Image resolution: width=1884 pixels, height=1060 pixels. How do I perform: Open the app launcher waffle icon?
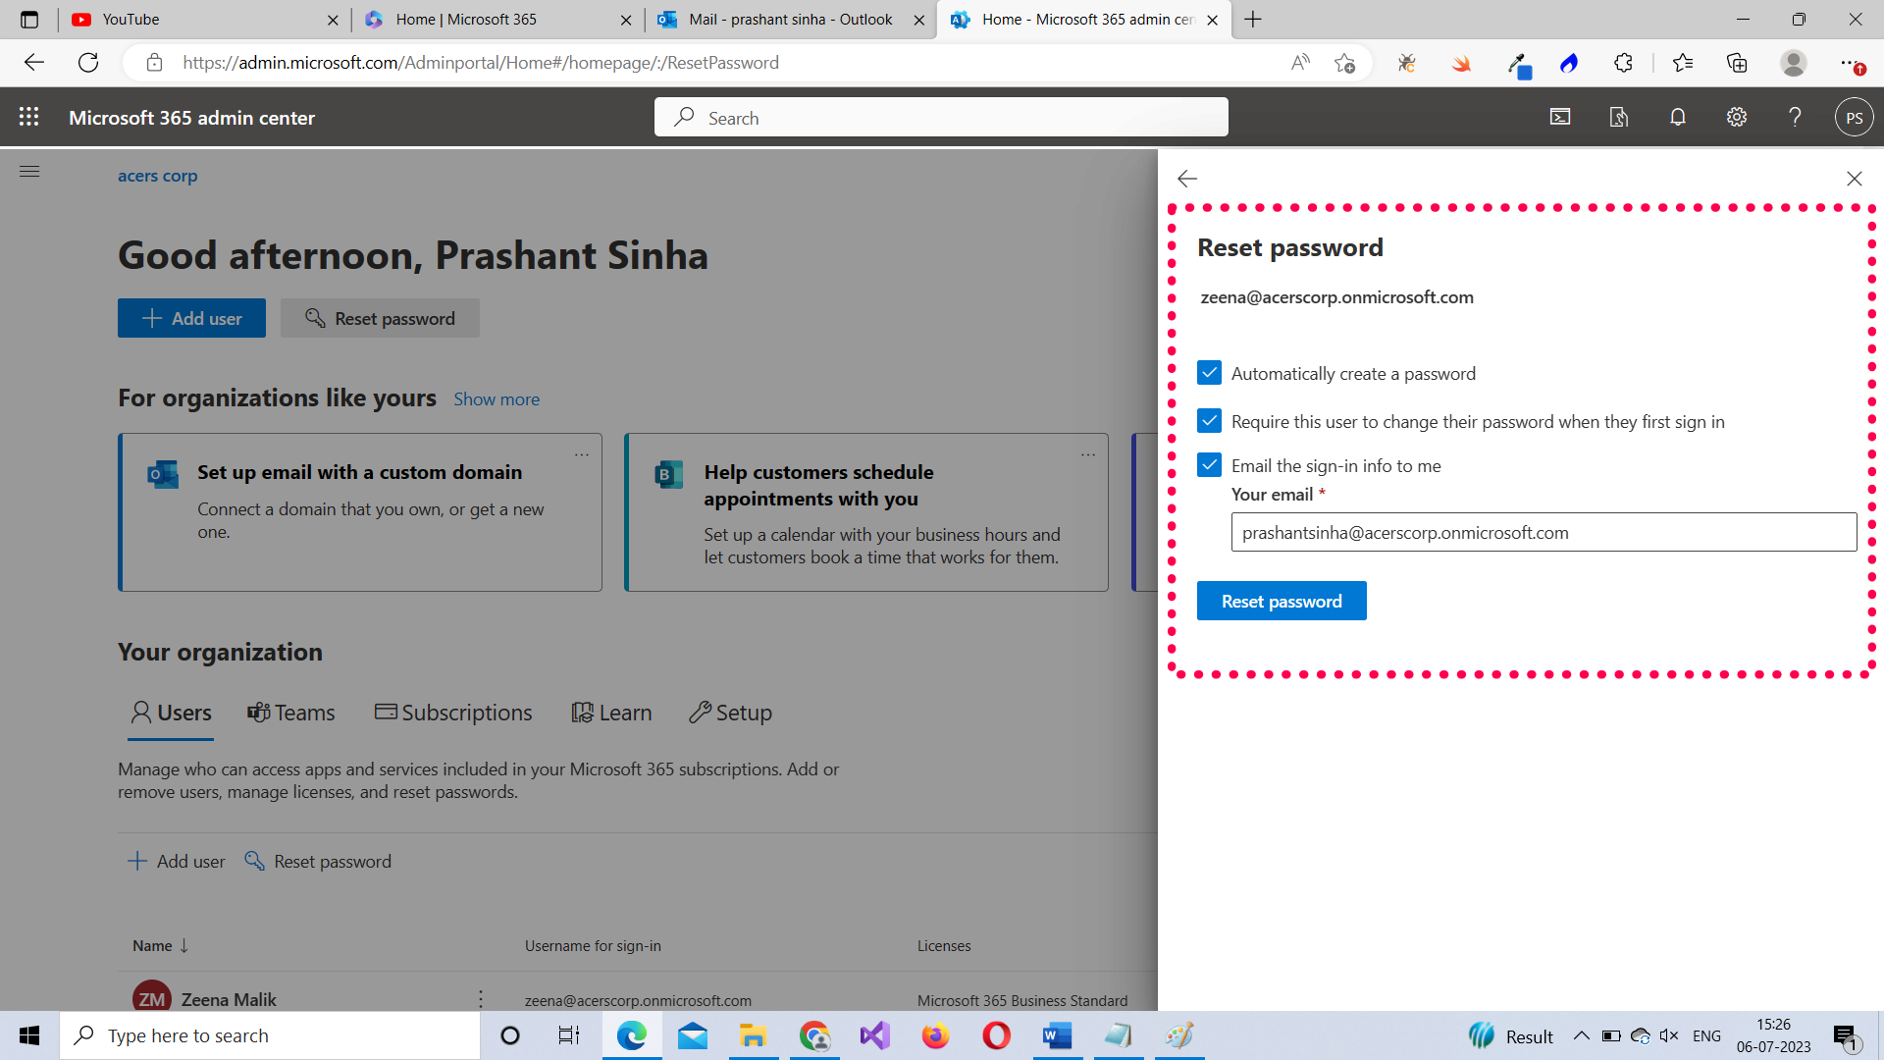[29, 117]
